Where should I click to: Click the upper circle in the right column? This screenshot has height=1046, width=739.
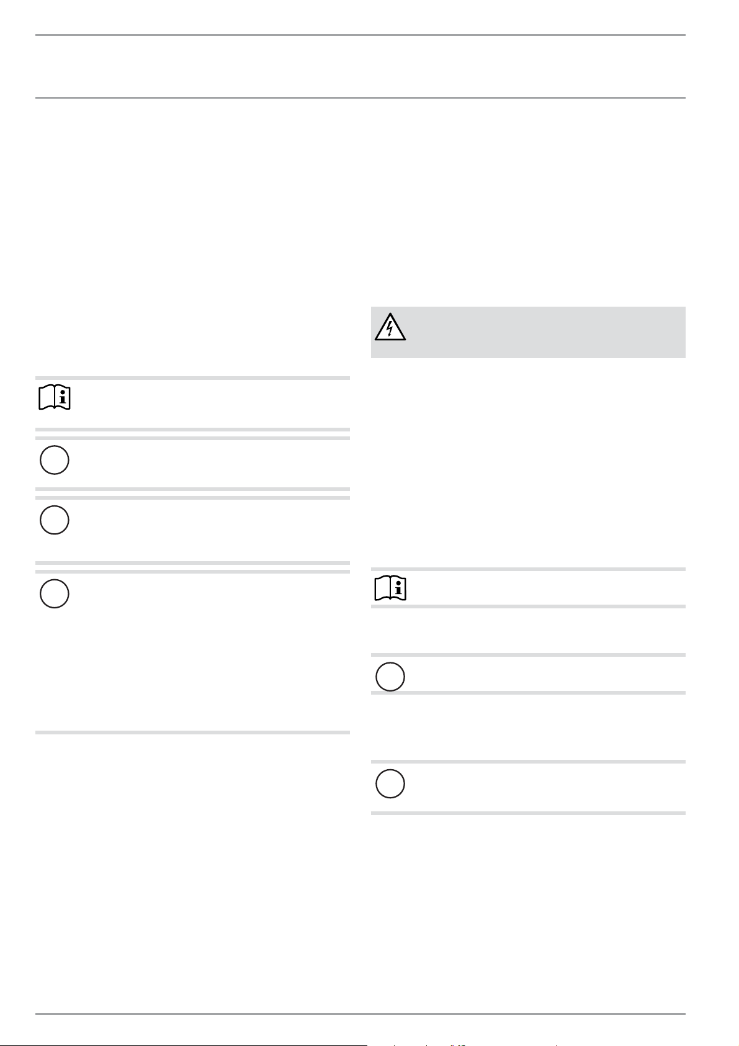pyautogui.click(x=390, y=677)
